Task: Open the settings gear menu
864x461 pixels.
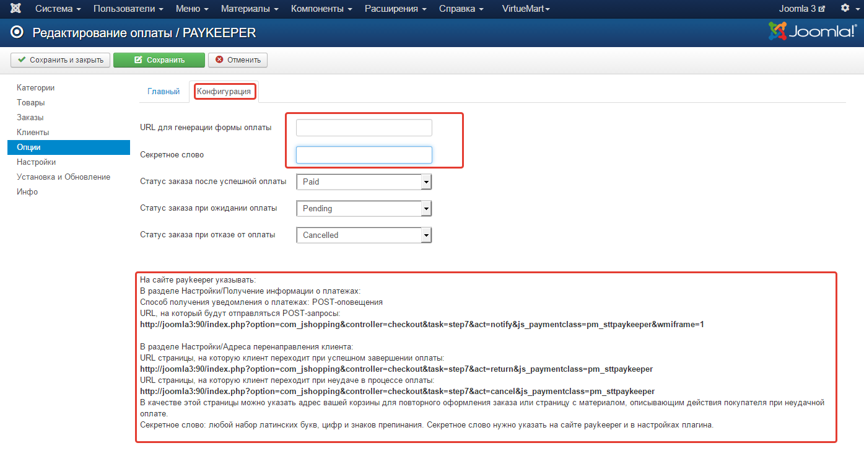Action: 848,9
